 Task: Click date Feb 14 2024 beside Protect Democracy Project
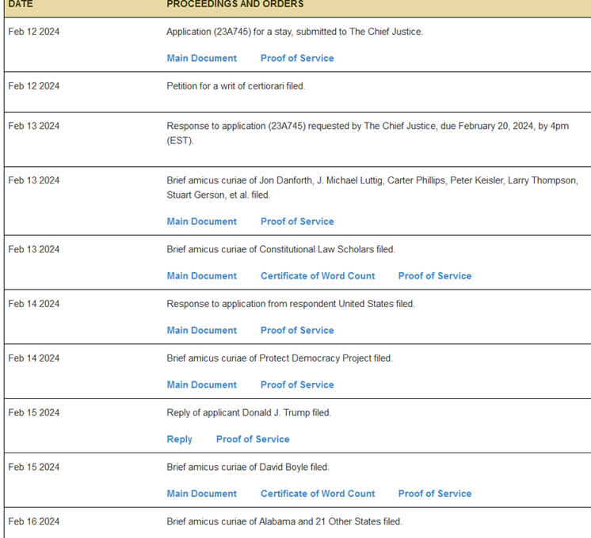click(34, 358)
